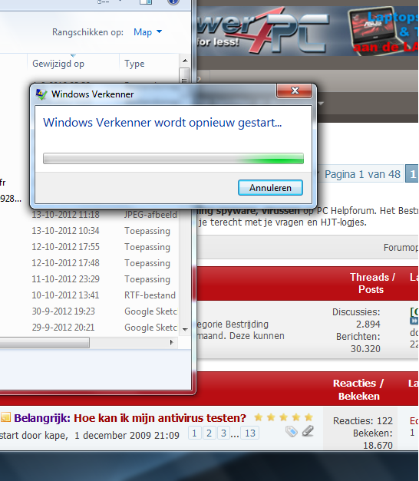
Task: Click the paperclip attachment icon
Action: (308, 431)
